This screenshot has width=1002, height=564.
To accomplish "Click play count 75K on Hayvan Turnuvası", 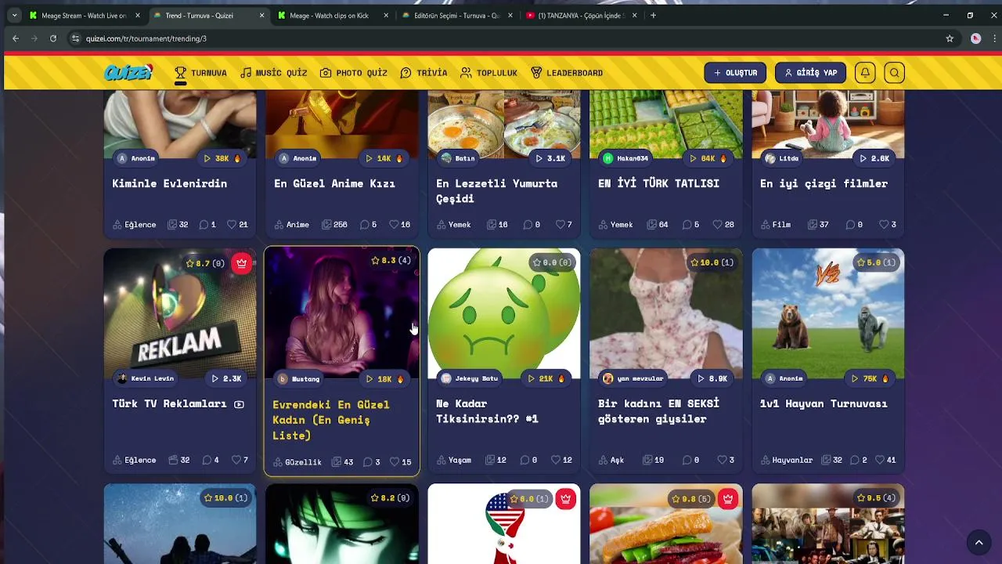I will click(870, 378).
